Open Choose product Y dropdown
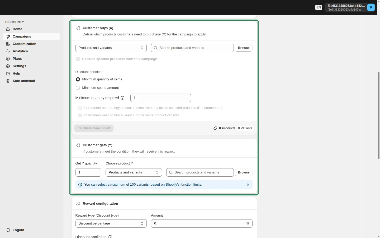This screenshot has width=380, height=238. (x=134, y=172)
